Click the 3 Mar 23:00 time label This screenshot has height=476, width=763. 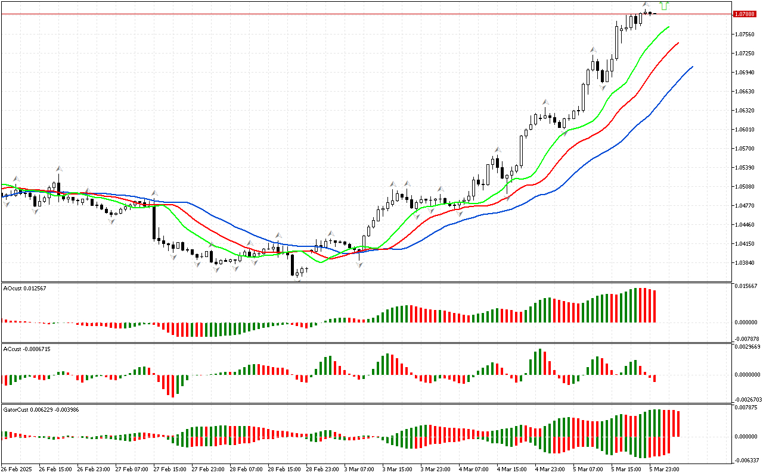(x=436, y=469)
